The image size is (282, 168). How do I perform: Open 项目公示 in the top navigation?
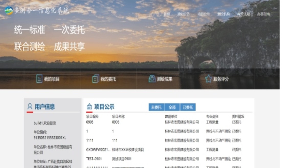pos(204,14)
